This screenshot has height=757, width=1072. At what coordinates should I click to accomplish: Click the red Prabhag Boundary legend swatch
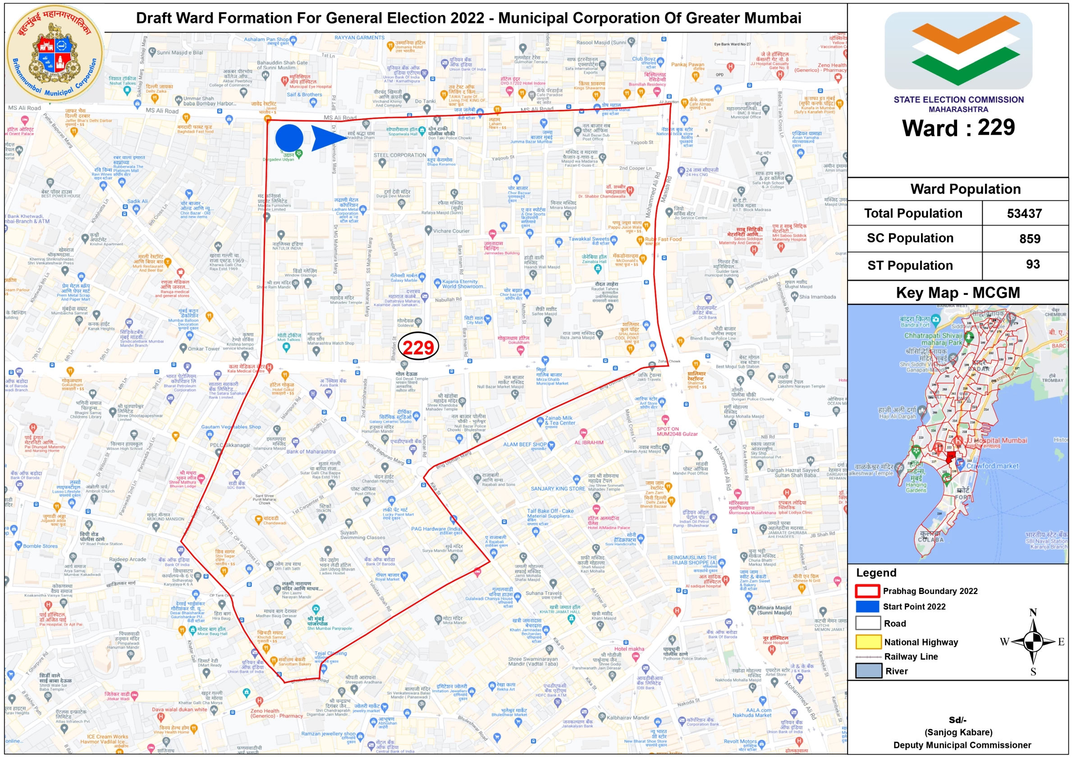coord(867,591)
